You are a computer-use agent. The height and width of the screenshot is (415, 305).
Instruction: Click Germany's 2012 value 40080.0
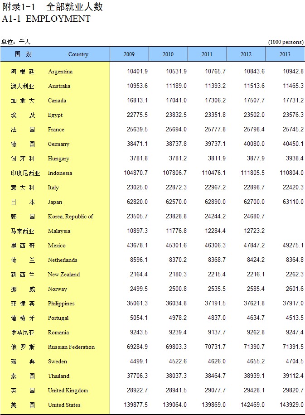click(x=254, y=144)
